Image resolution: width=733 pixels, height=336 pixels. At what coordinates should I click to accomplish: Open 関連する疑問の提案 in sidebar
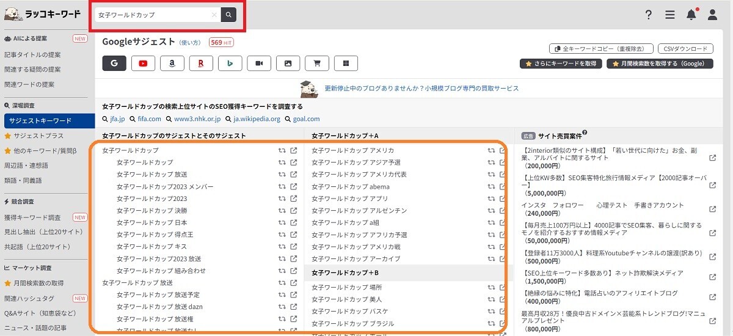click(x=32, y=69)
